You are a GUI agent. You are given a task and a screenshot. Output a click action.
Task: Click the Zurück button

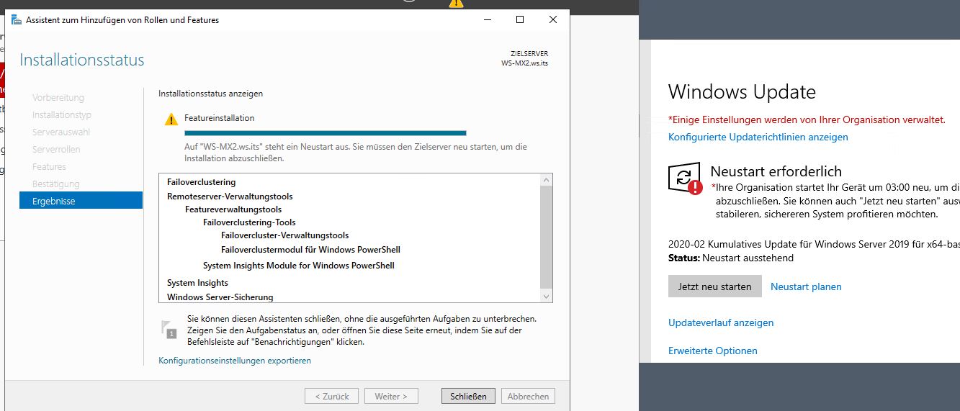click(x=332, y=396)
